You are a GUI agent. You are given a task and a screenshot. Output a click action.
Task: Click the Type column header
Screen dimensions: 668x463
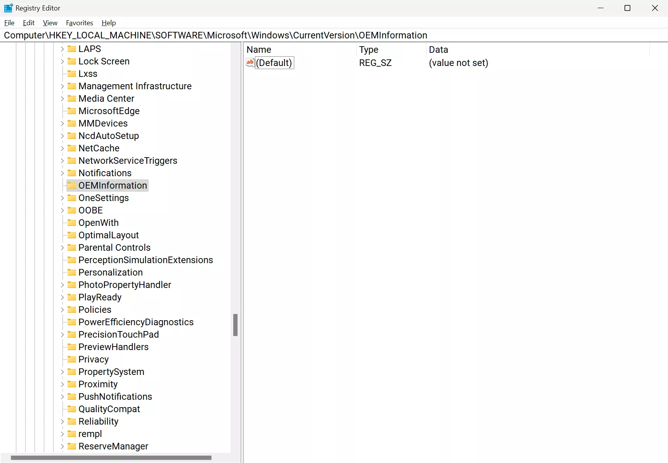click(391, 50)
